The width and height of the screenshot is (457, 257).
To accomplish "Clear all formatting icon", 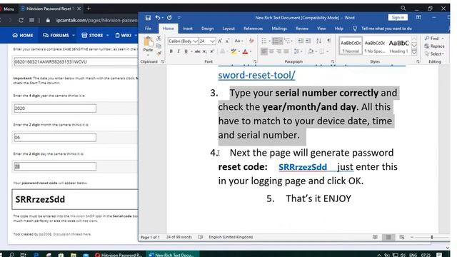I will pos(251,41).
